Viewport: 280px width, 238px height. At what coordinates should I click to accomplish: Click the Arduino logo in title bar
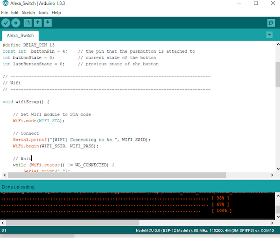(5, 3)
